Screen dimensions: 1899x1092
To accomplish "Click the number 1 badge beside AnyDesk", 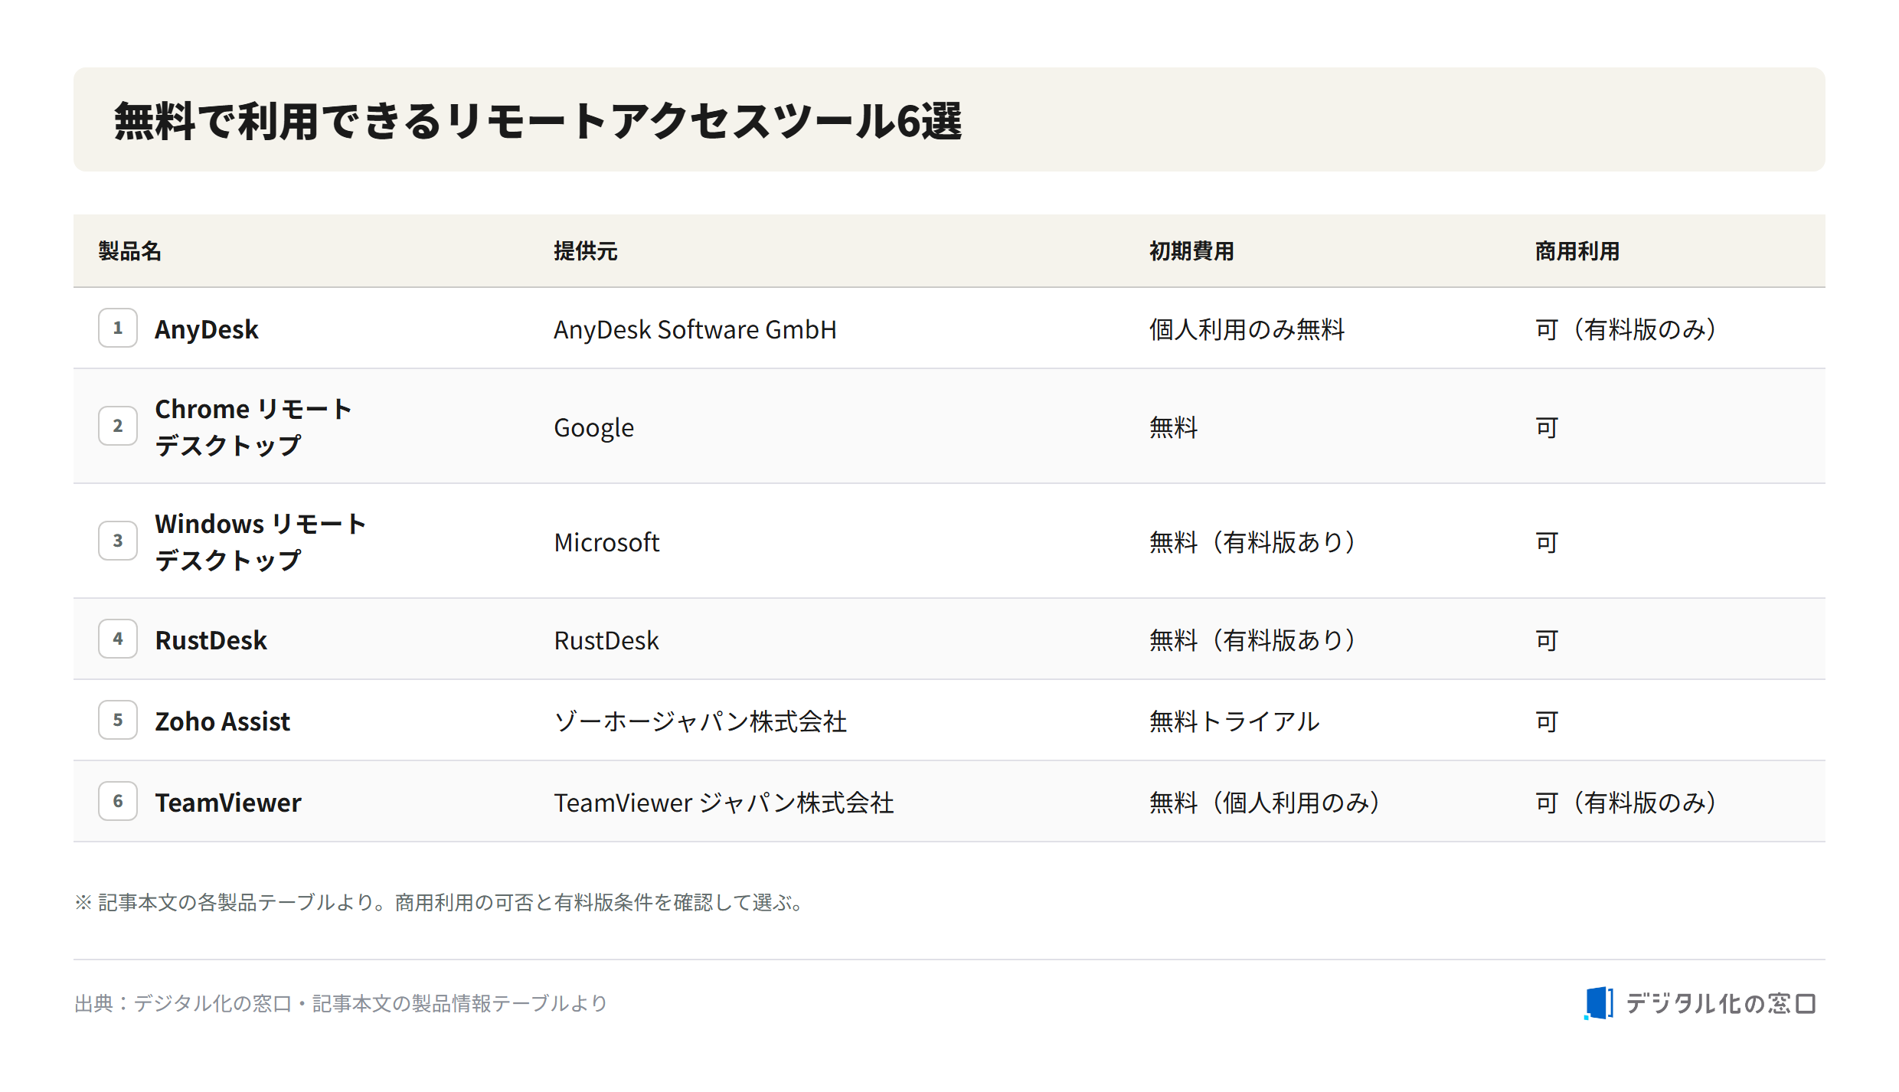I will click(x=118, y=328).
